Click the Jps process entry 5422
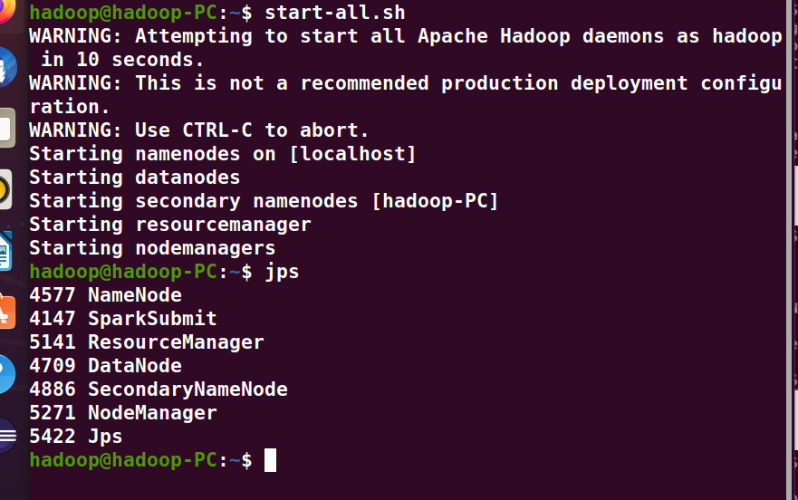 click(76, 437)
